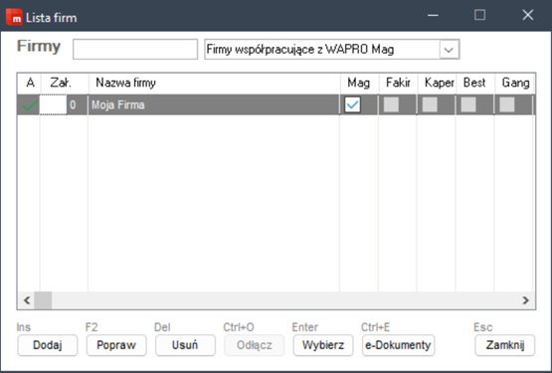Click the Wybierz button

(x=323, y=345)
